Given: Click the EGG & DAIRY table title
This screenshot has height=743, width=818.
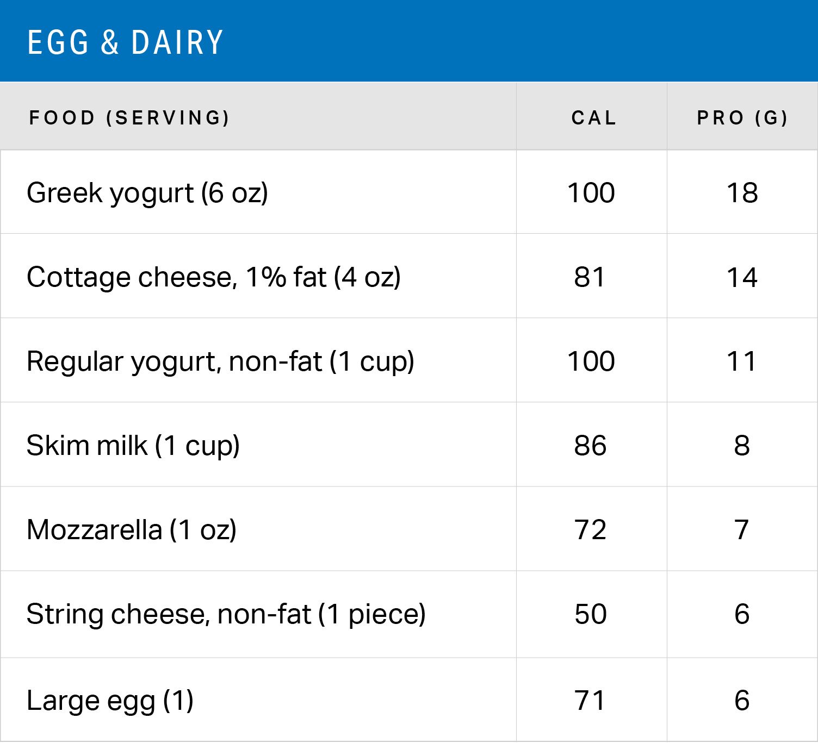Looking at the screenshot, I should click(125, 42).
